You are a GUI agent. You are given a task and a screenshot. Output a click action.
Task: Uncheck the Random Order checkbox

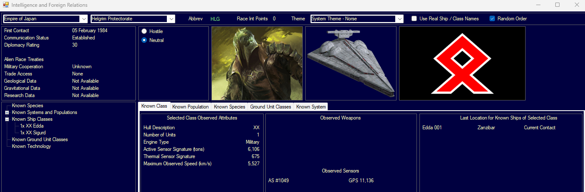tap(492, 19)
